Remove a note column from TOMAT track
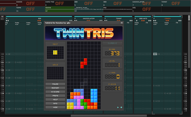Viewport: 191px width, 117px height. click(105, 21)
